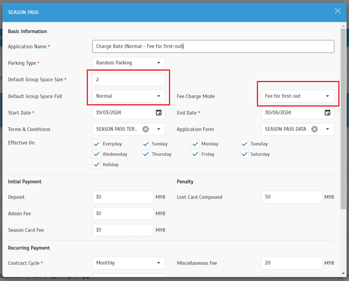
Task: Focus the Miscellaneous Fee input
Action: pos(291,263)
